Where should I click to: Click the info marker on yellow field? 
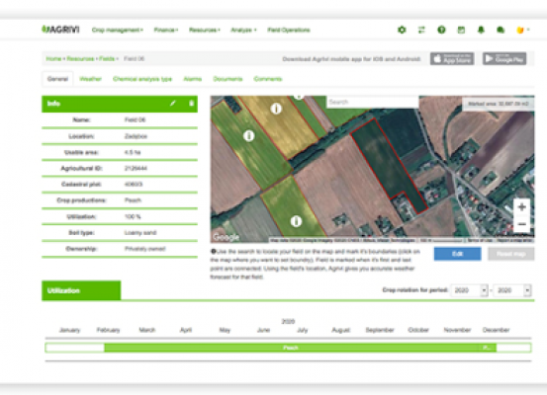276,109
